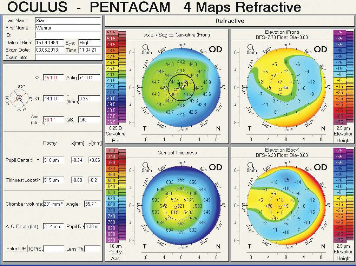Click the magnifier icon on Elevation (Back) map
The image size is (356, 266).
pyautogui.click(x=250, y=166)
